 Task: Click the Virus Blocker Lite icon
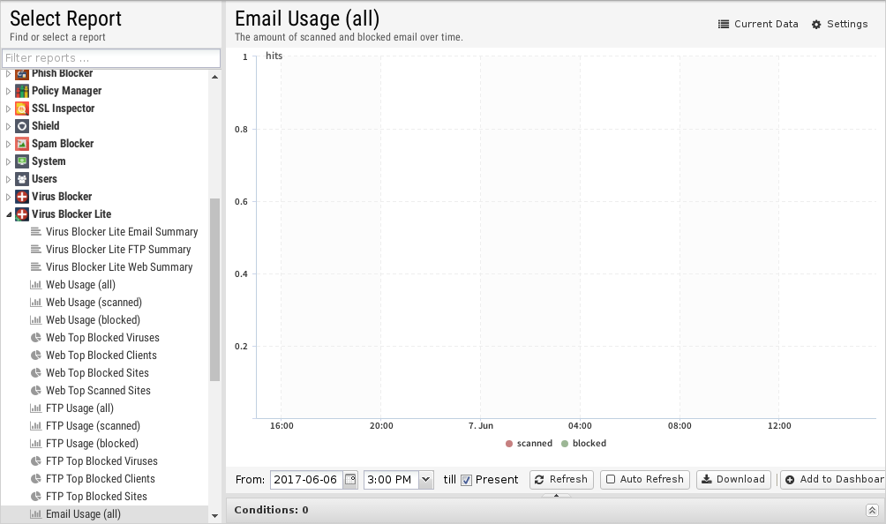[22, 214]
